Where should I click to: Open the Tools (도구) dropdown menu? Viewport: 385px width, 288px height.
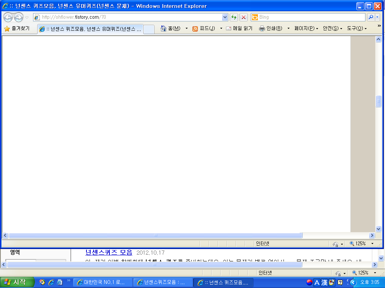(356, 28)
